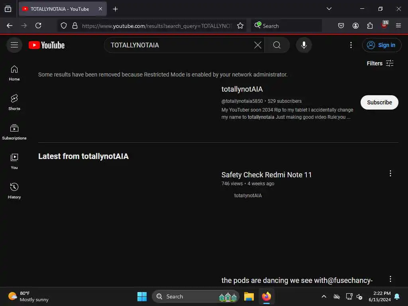The image size is (408, 306).
Task: Open weather widget 80°F Mostly sunny
Action: (29, 296)
